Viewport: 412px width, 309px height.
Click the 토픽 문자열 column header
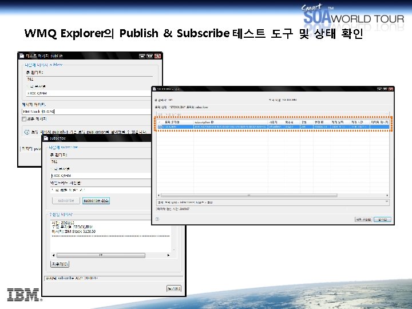[177, 122]
